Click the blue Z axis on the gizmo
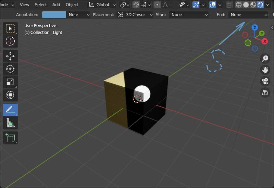This screenshot has width=274, height=188. [x=255, y=28]
